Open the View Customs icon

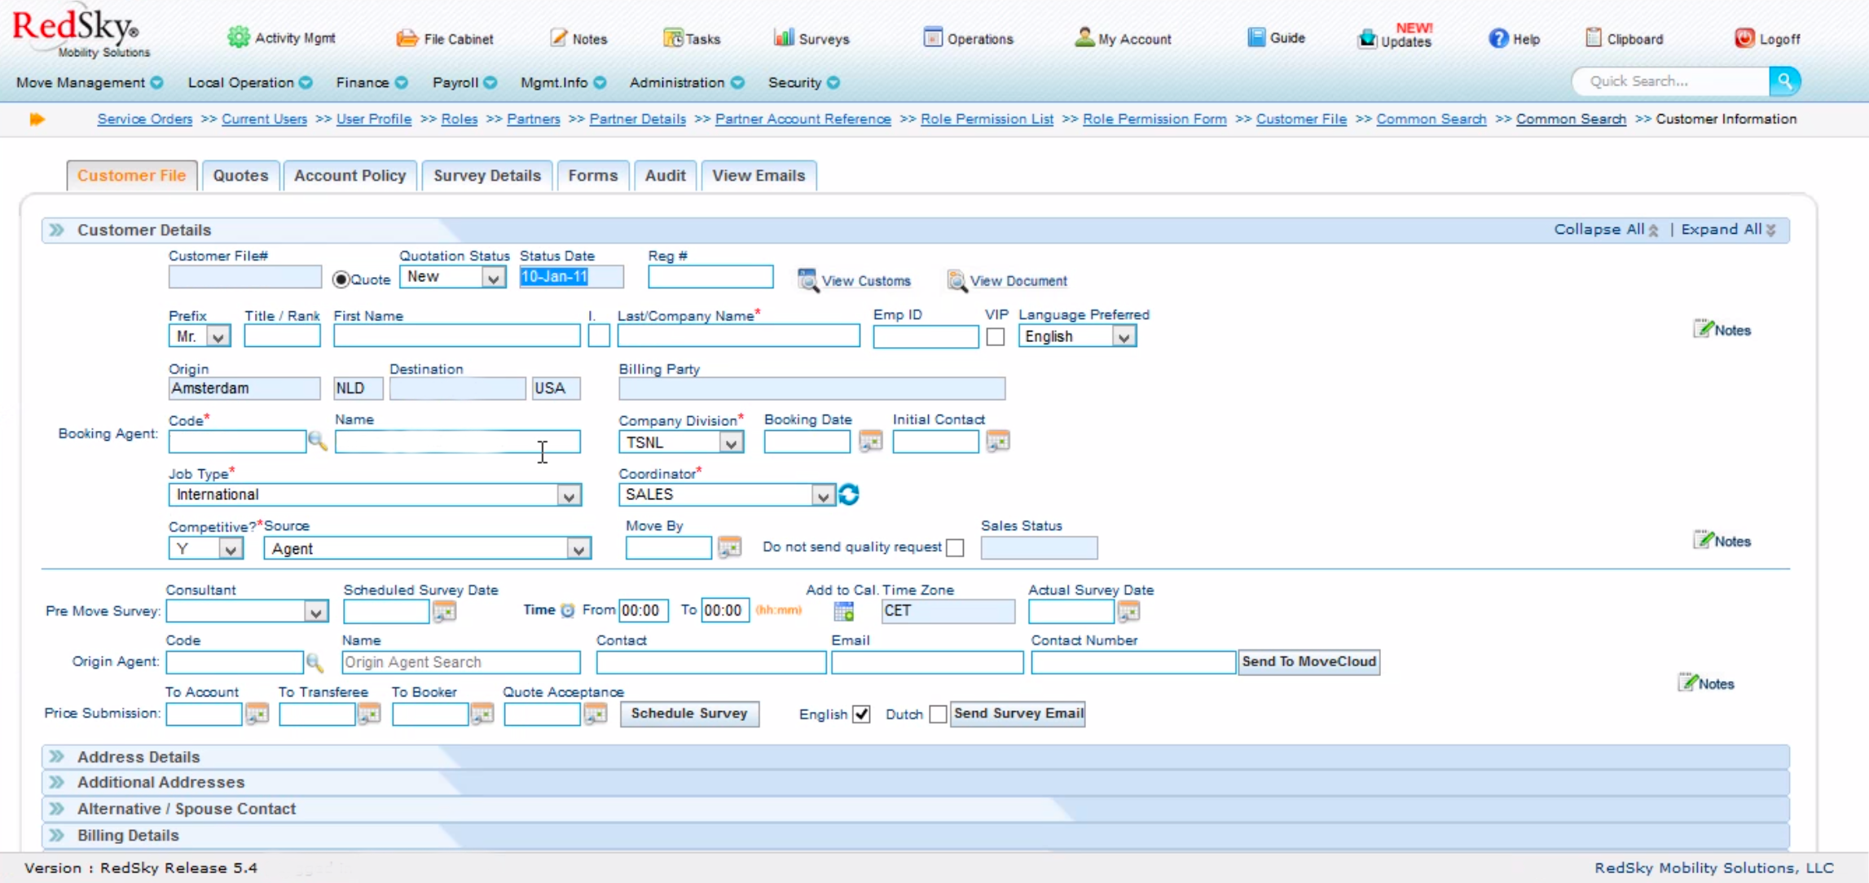(807, 280)
